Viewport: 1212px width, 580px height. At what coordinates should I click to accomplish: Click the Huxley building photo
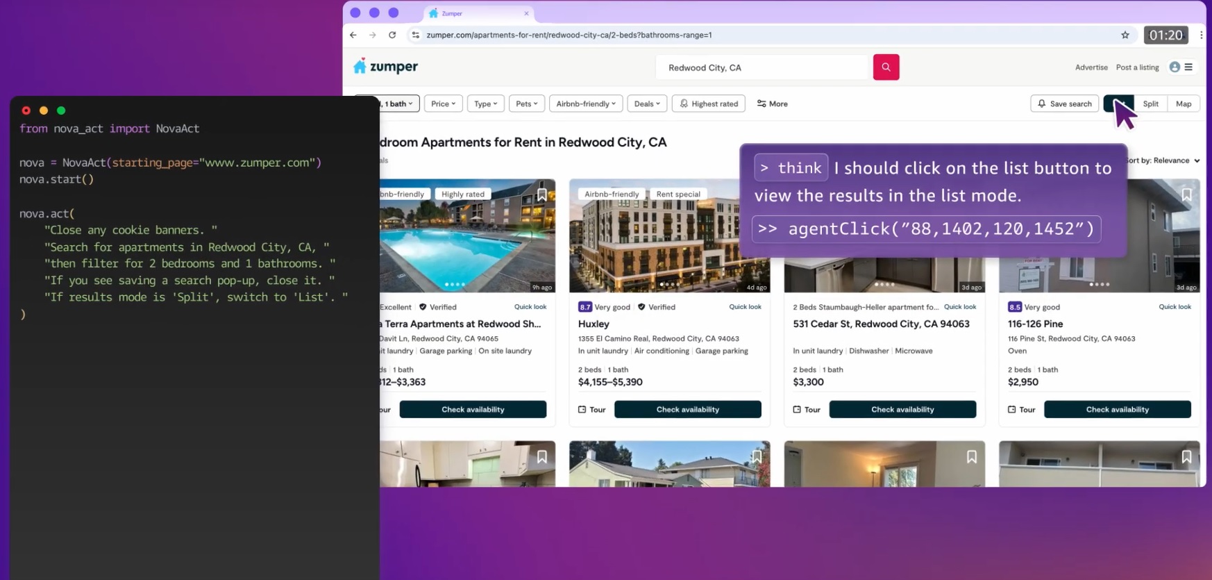[x=669, y=236]
